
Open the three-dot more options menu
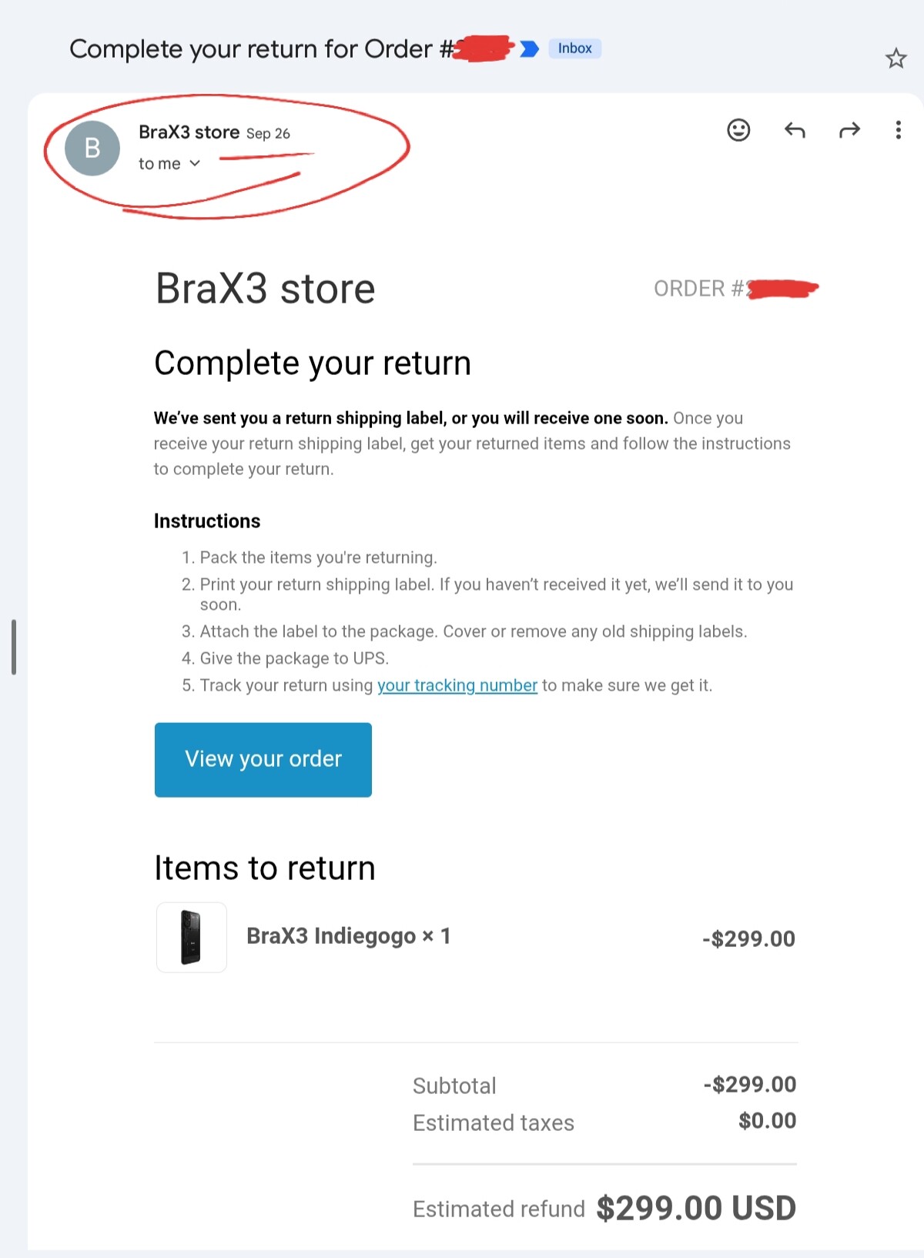coord(898,130)
